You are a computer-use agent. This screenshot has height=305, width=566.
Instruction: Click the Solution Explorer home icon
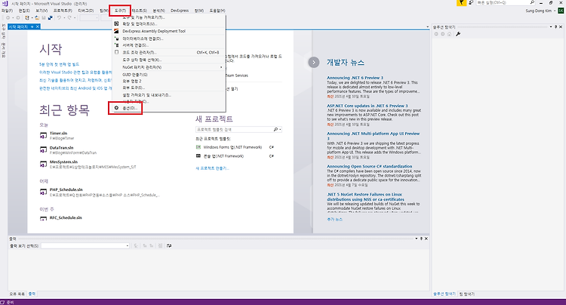(x=450, y=34)
